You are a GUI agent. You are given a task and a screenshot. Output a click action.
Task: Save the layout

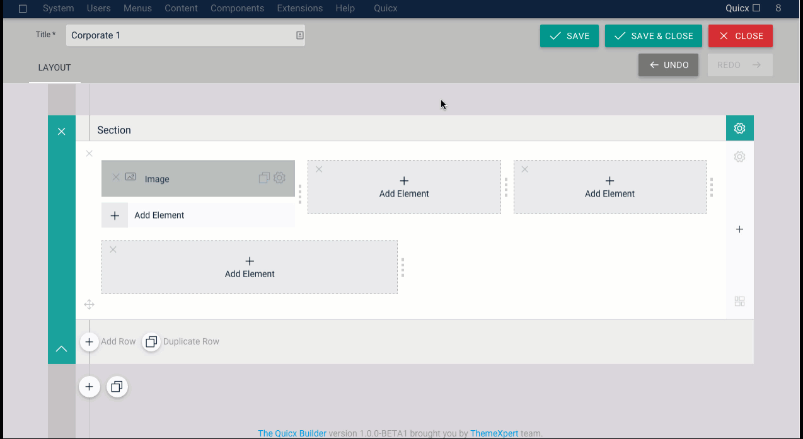click(569, 36)
